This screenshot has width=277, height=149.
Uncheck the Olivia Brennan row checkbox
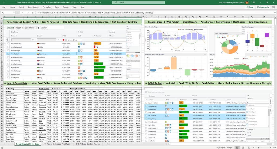tap(146, 106)
